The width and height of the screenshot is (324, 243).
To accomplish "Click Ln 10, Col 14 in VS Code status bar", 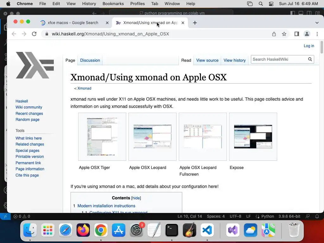I will 190,216.
